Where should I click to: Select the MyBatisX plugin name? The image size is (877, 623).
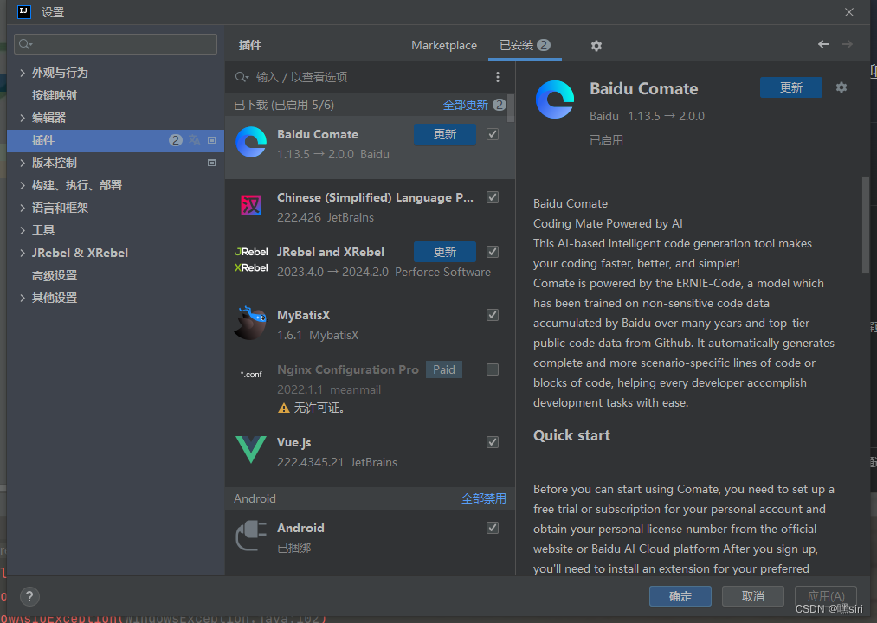(x=303, y=316)
